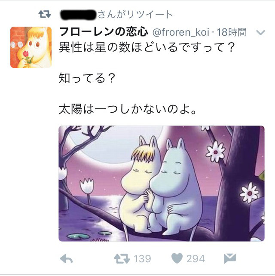
Task: Click the retweet indicator icon above tweet
Action: tap(45, 15)
